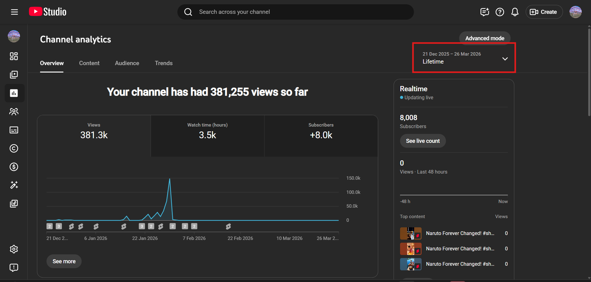Click the Search across your channel field

point(296,12)
